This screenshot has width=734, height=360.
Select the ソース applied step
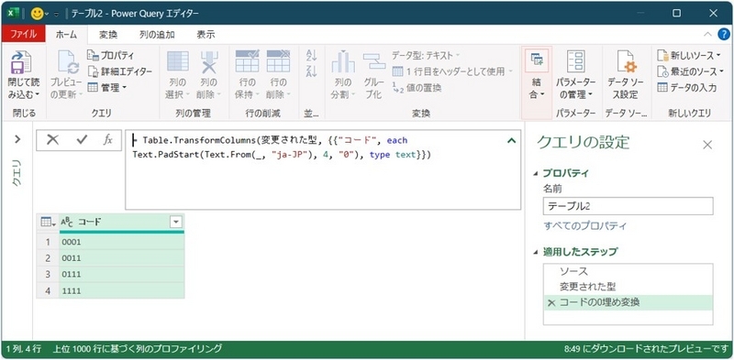[x=628, y=271]
